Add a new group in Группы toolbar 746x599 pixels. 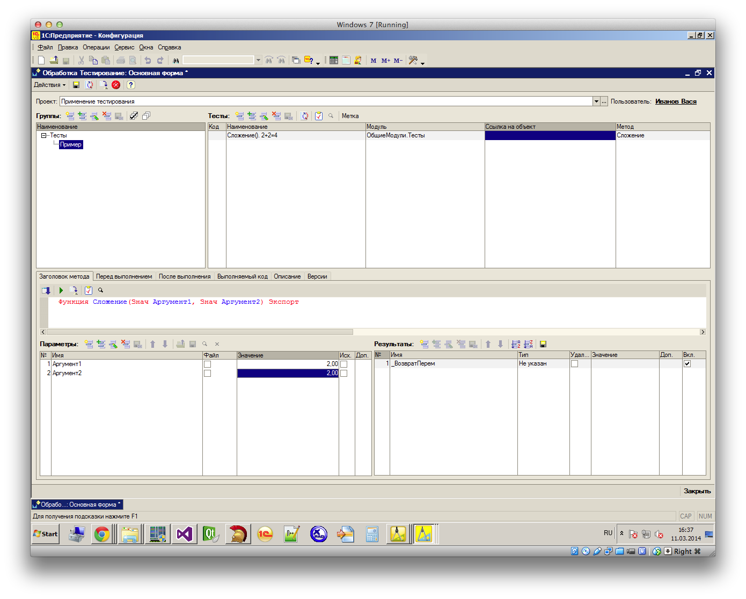pyautogui.click(x=70, y=116)
